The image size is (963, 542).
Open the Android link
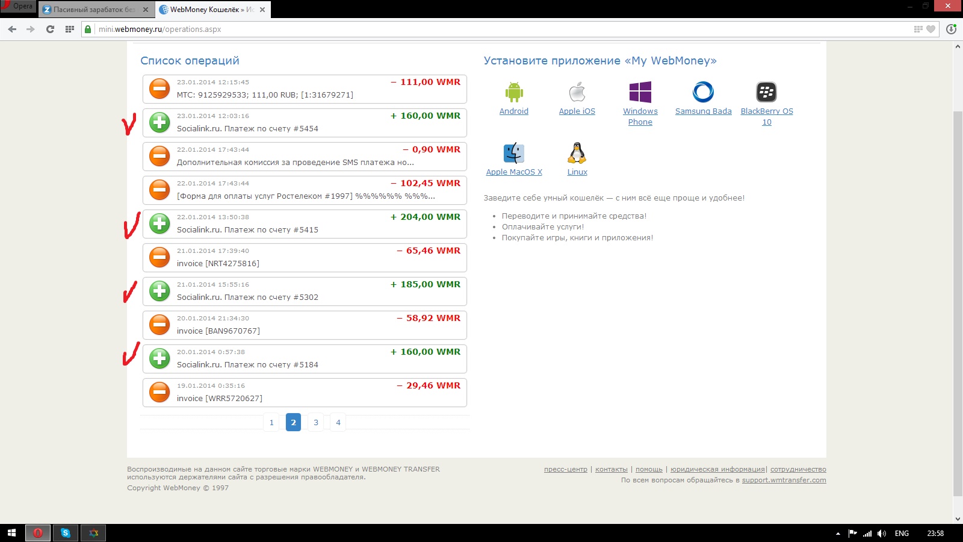pyautogui.click(x=514, y=111)
